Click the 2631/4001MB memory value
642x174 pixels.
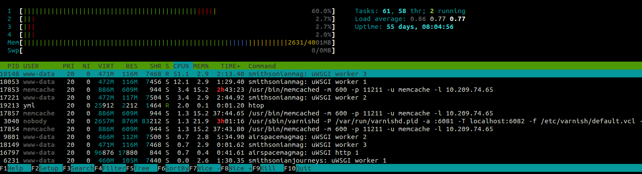pos(310,42)
